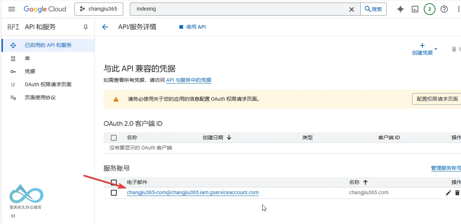Viewport: 461px width, 224px height.
Task: Collapse the sidebar with bottom arrow
Action: [x=13, y=216]
